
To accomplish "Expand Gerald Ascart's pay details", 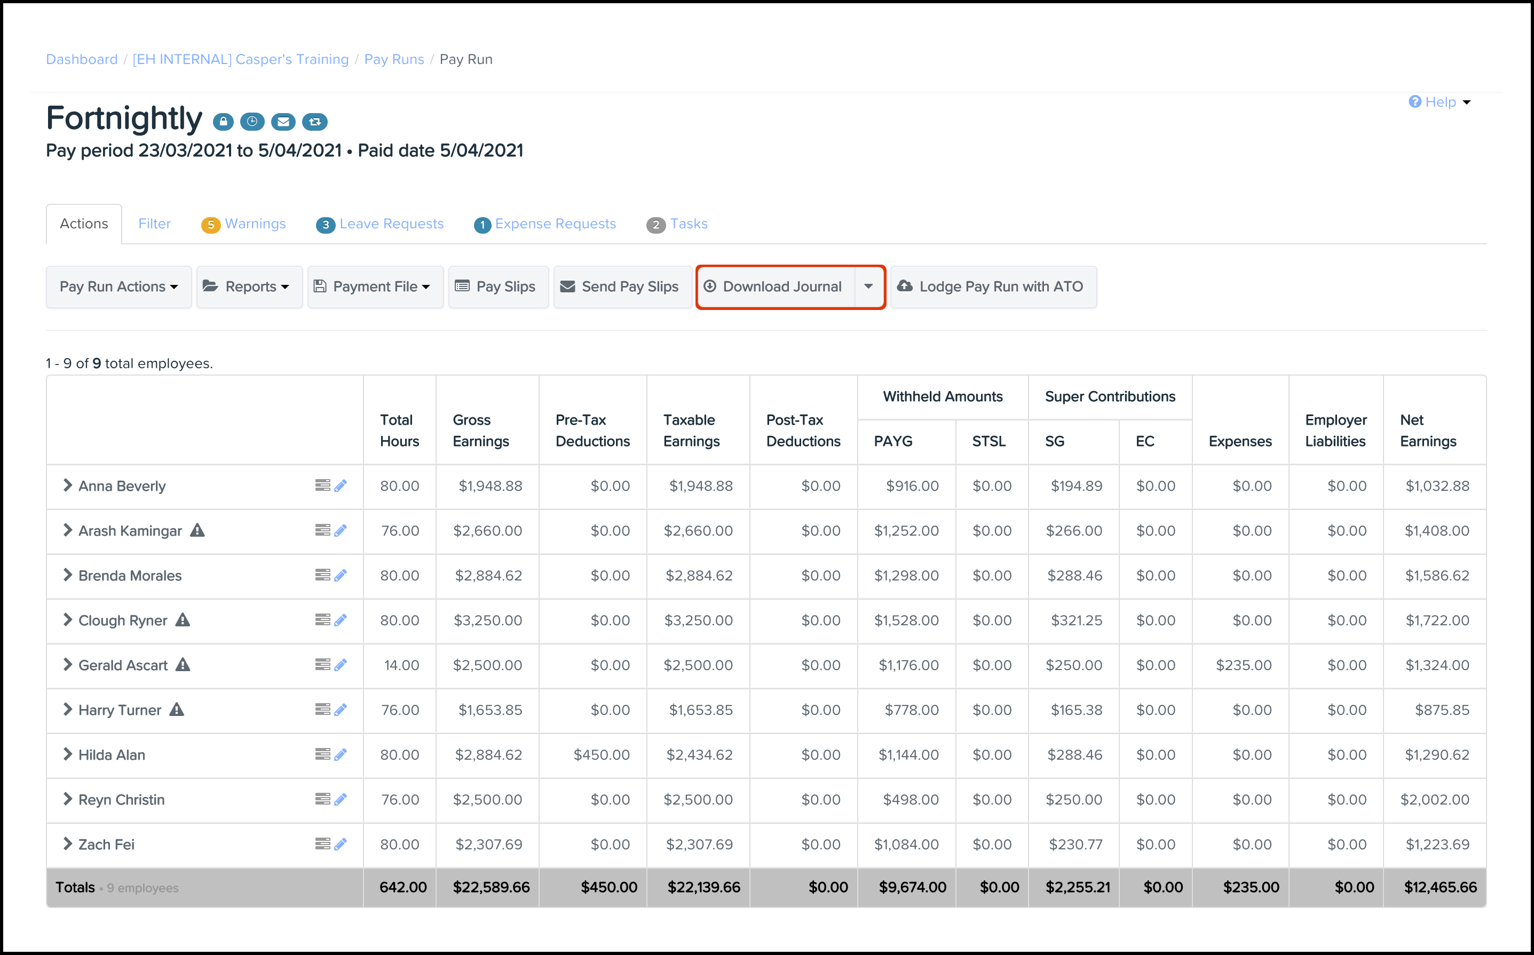I will click(x=67, y=664).
